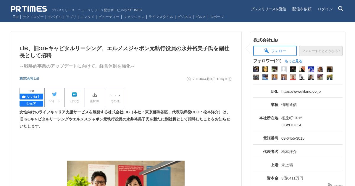Click 3億6411万円 capital value
This screenshot has width=355, height=186.
[292, 178]
